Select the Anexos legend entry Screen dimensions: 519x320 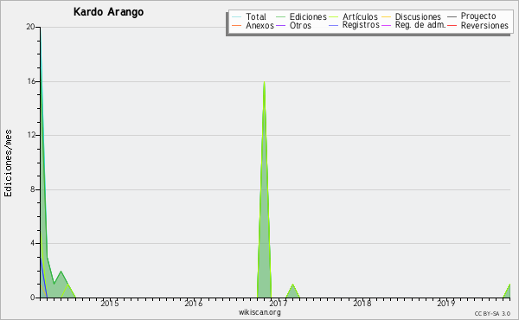tap(259, 25)
